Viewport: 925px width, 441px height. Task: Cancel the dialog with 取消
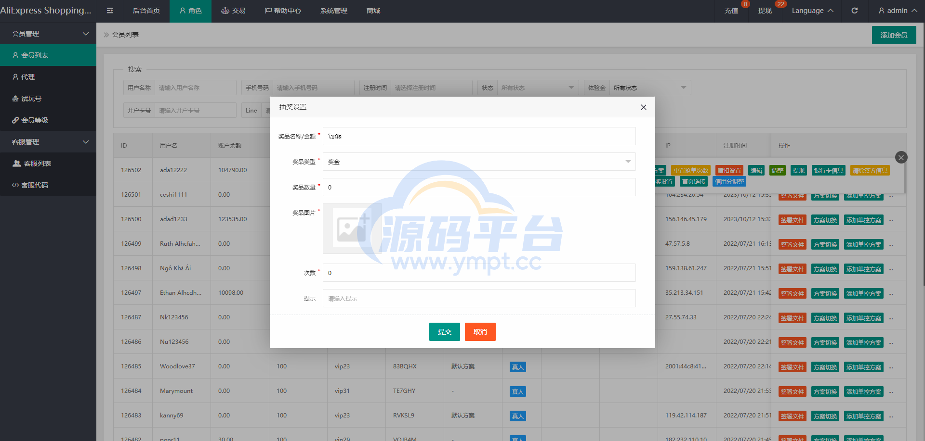click(x=480, y=332)
